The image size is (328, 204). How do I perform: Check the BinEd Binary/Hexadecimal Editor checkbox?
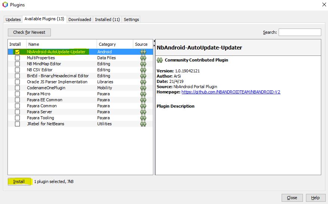point(17,76)
